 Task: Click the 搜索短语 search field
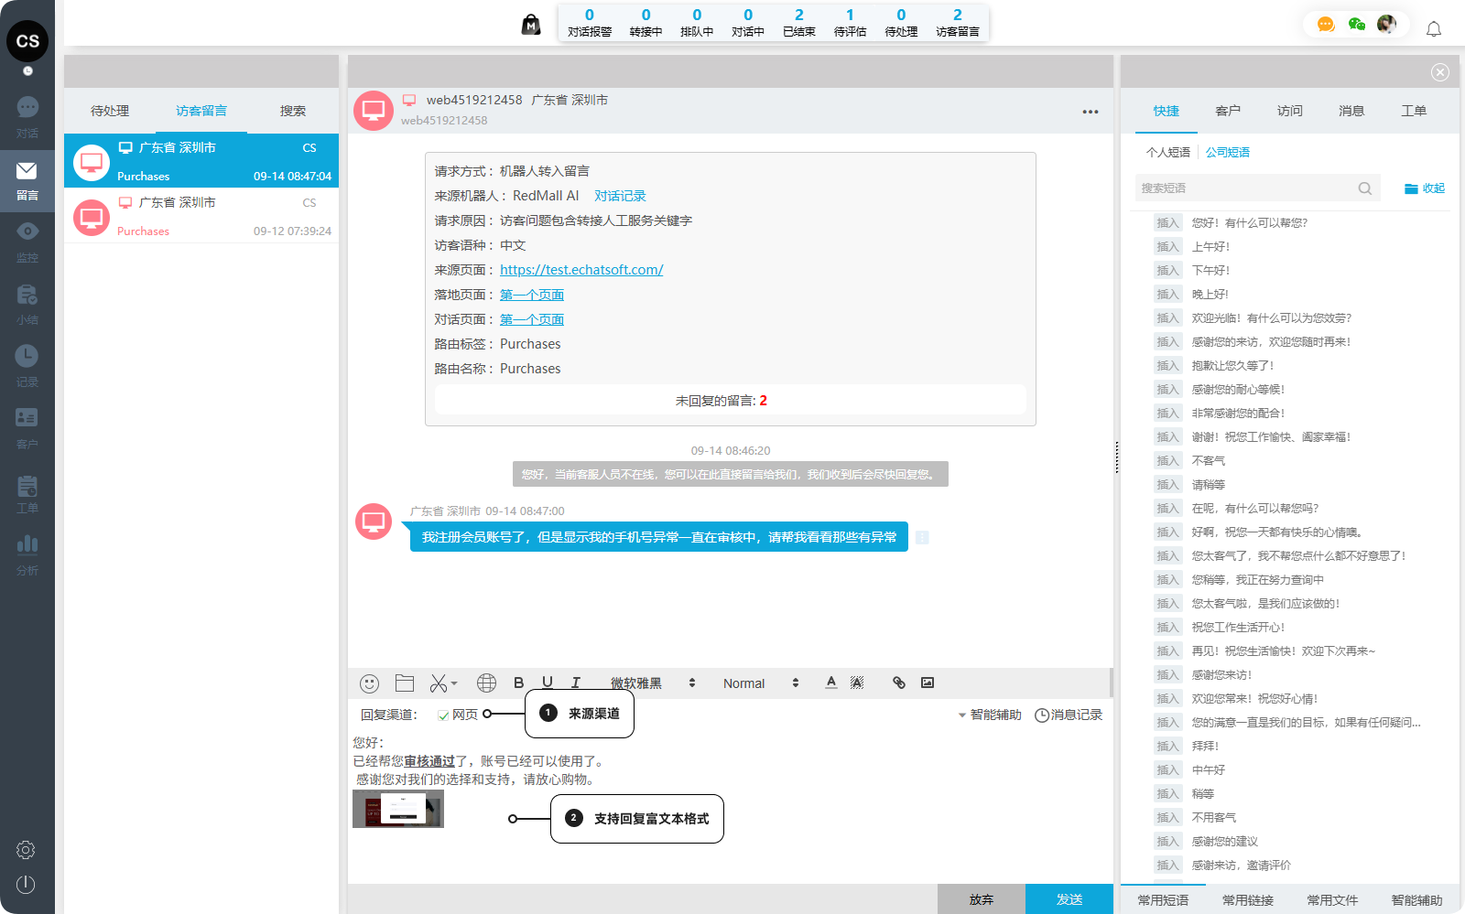pyautogui.click(x=1245, y=188)
